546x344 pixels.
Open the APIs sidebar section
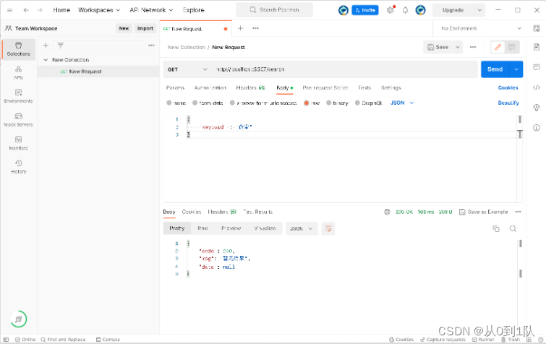pos(19,73)
